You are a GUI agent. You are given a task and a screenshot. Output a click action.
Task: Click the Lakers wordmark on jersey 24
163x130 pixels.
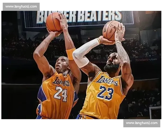point(61,82)
